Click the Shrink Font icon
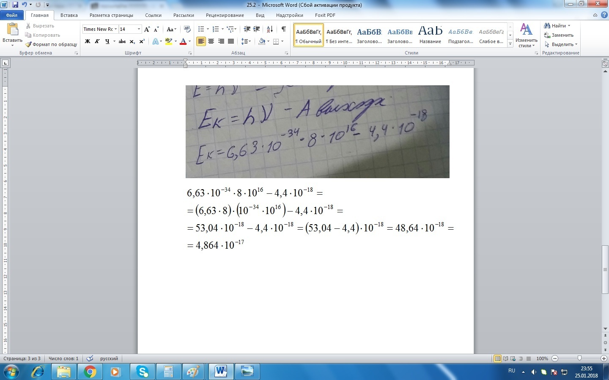The height and width of the screenshot is (380, 609). pos(156,29)
